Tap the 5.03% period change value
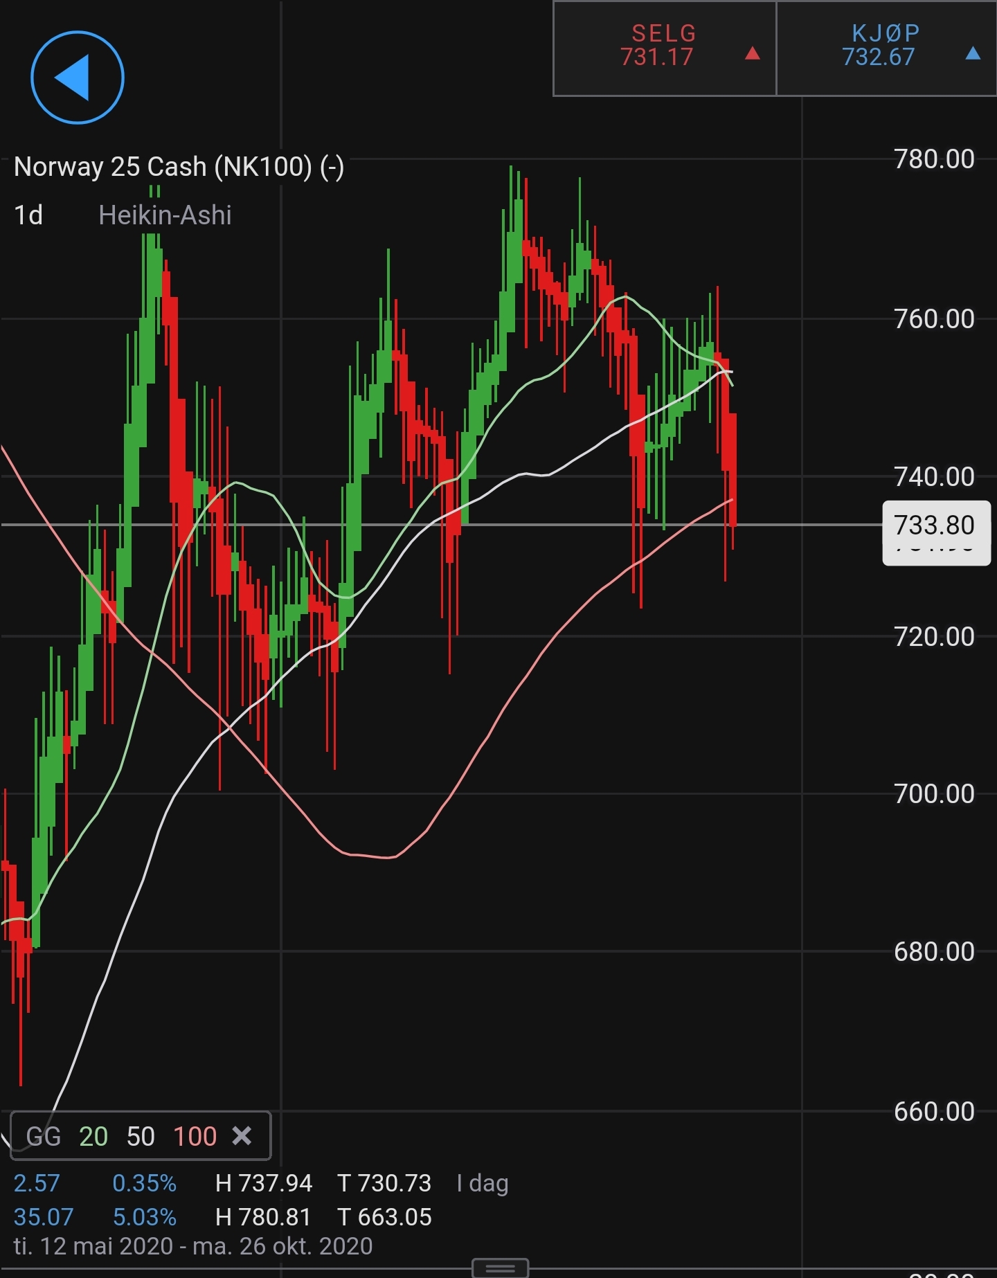997x1278 pixels. point(145,1217)
